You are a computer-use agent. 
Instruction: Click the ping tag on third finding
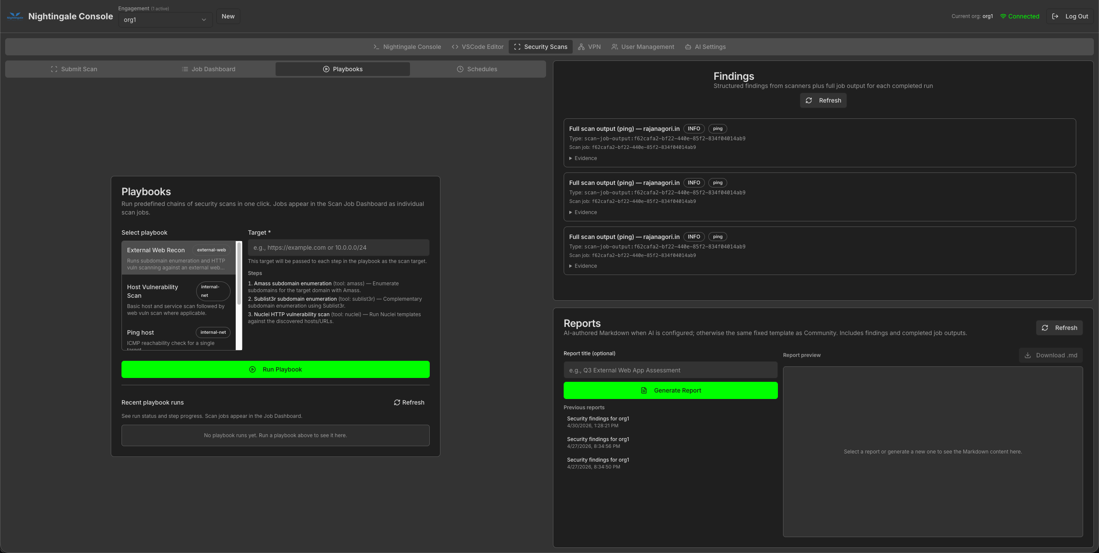pos(717,237)
